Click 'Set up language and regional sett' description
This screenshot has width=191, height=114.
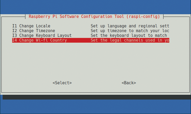point(130,26)
